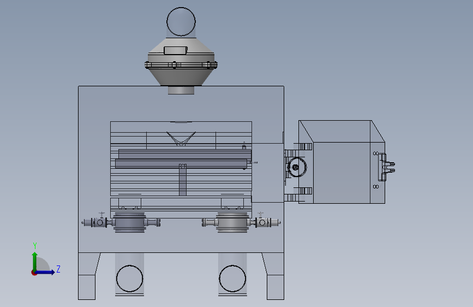Select the left butterfly valve body
473x307 pixels.
pos(130,222)
